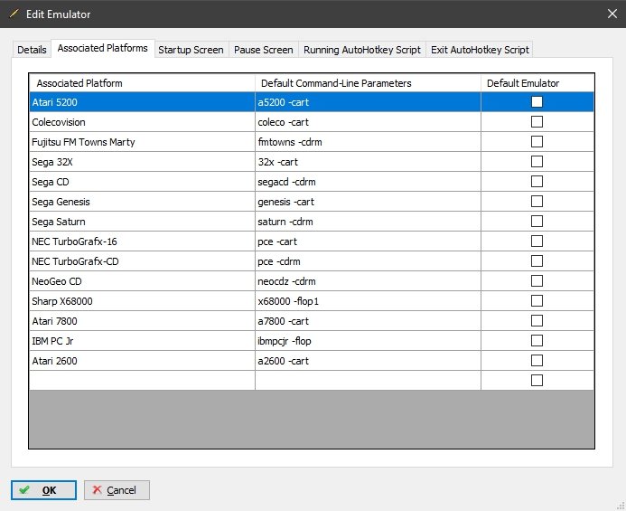The image size is (626, 511).
Task: Tick Default Emulator checkbox for Sega Saturn
Action: [537, 221]
